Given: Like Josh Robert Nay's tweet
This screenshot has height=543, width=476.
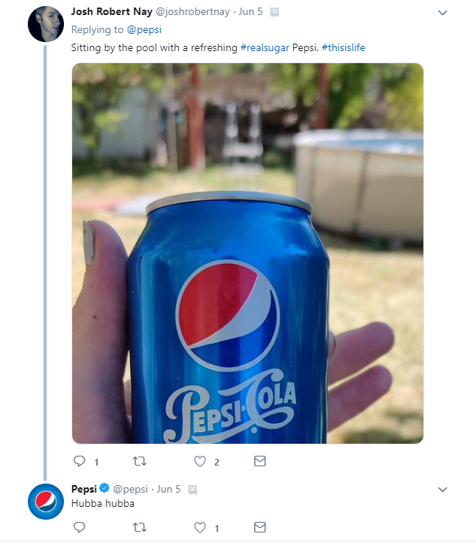Looking at the screenshot, I should tap(200, 461).
